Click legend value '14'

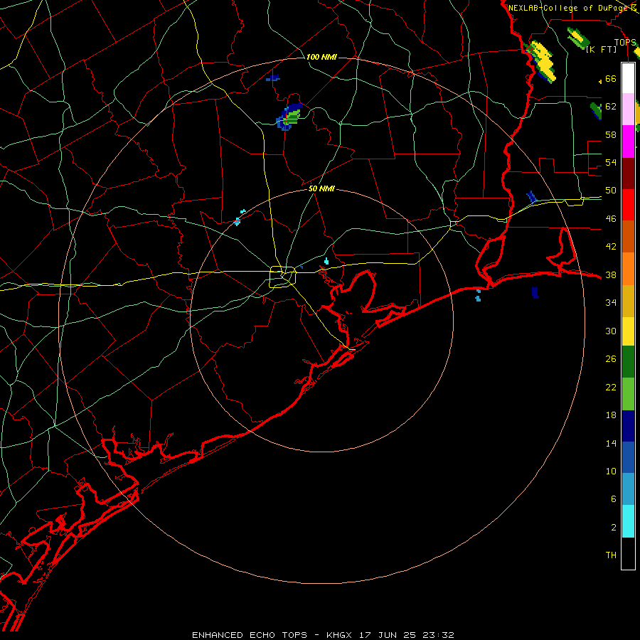tap(611, 443)
